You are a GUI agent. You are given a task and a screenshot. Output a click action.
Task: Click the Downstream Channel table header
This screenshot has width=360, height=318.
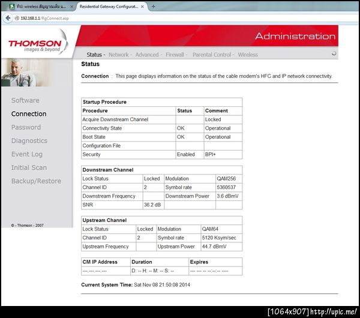(107, 170)
